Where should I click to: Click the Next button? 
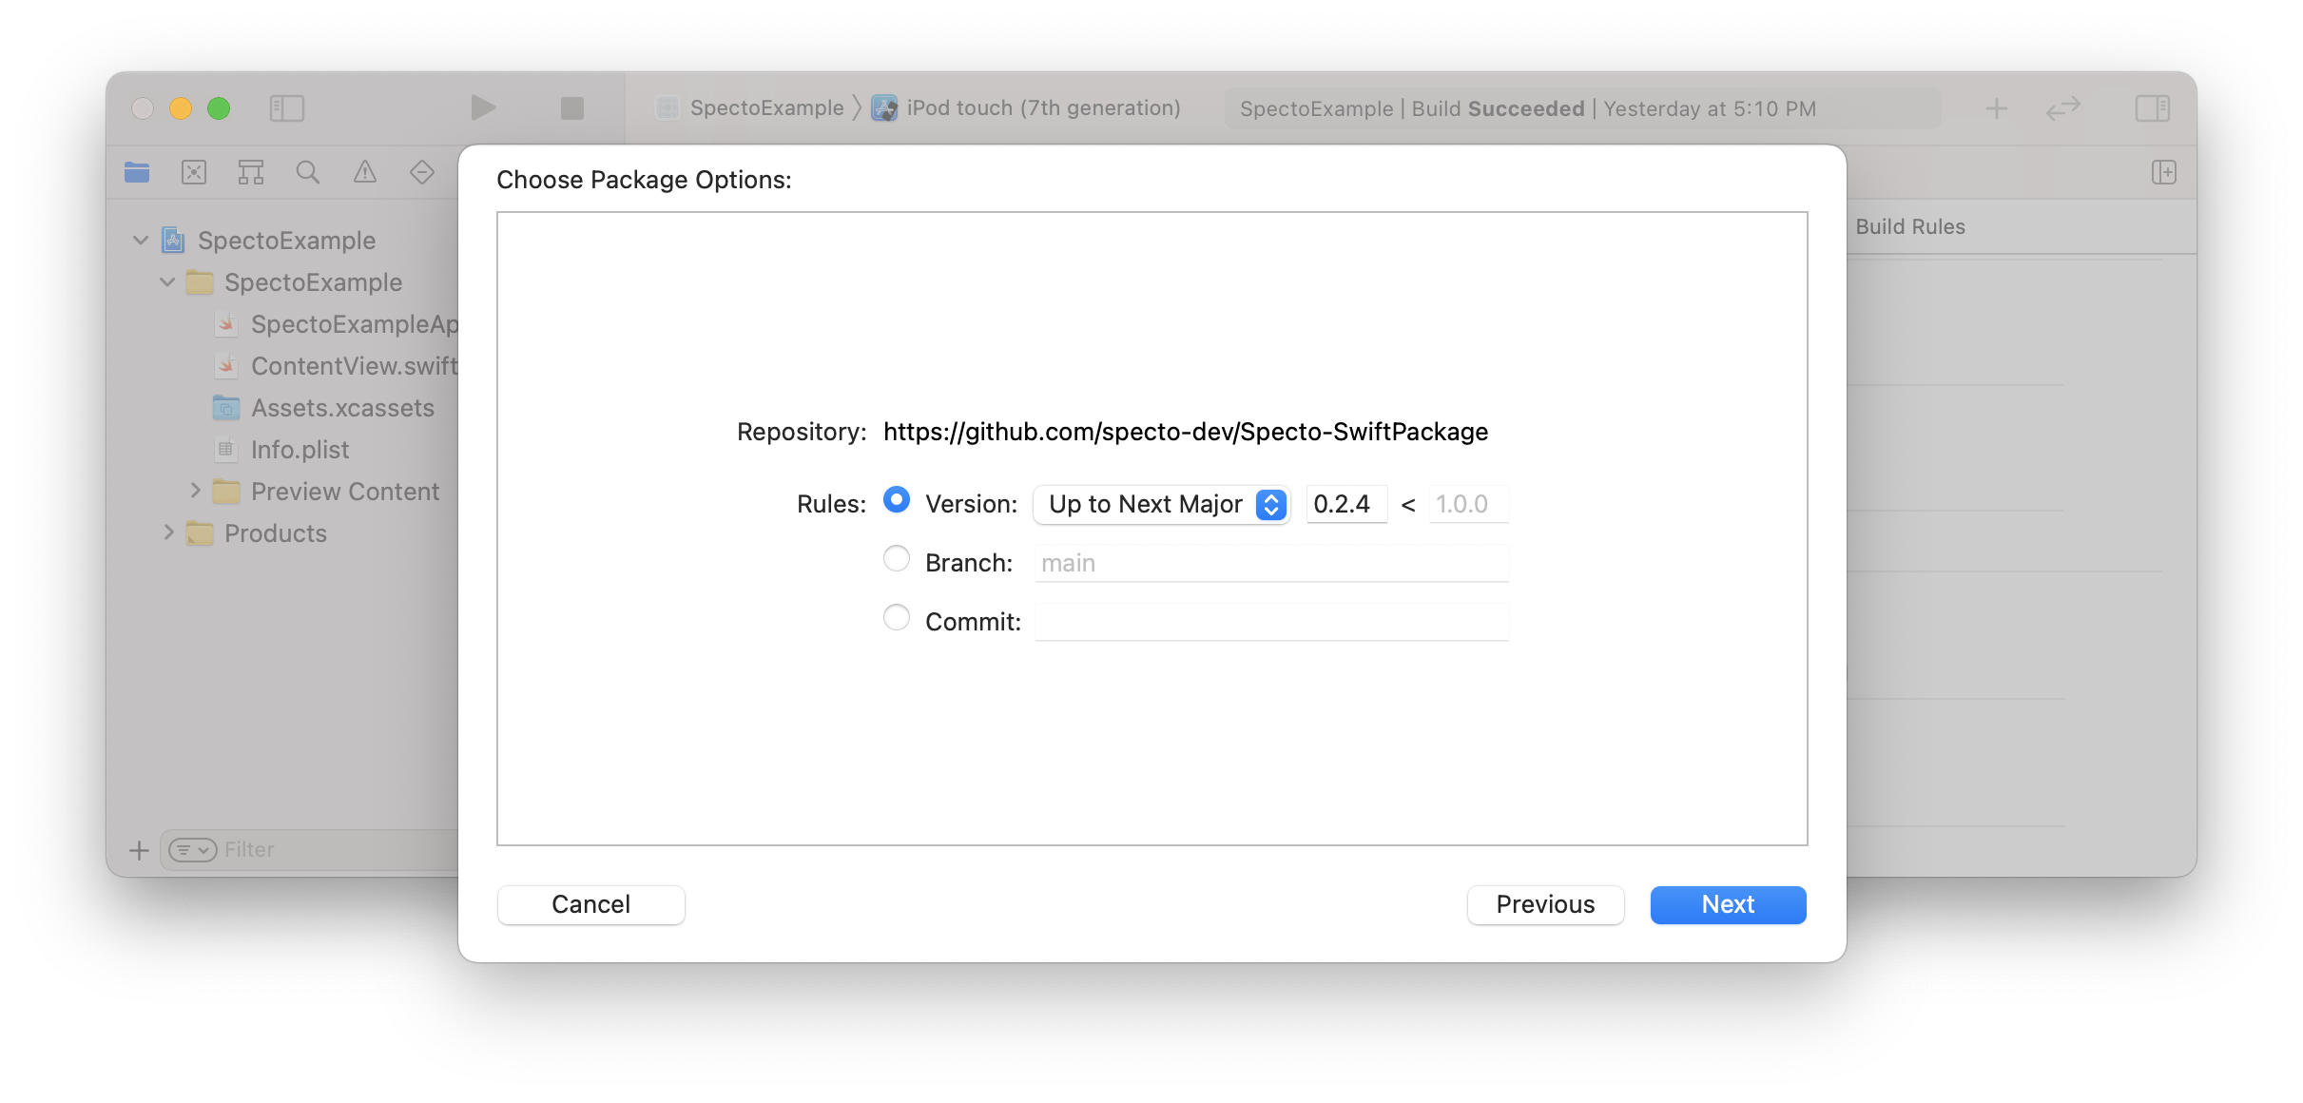1728,904
